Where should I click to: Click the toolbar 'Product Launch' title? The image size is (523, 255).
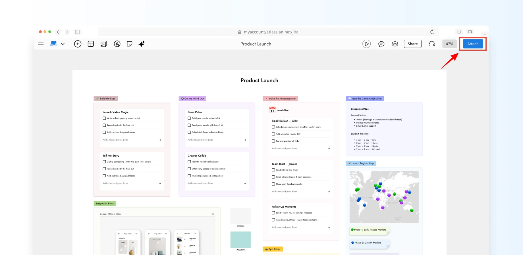click(256, 44)
